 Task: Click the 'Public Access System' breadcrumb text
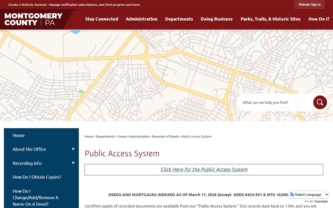tap(196, 136)
